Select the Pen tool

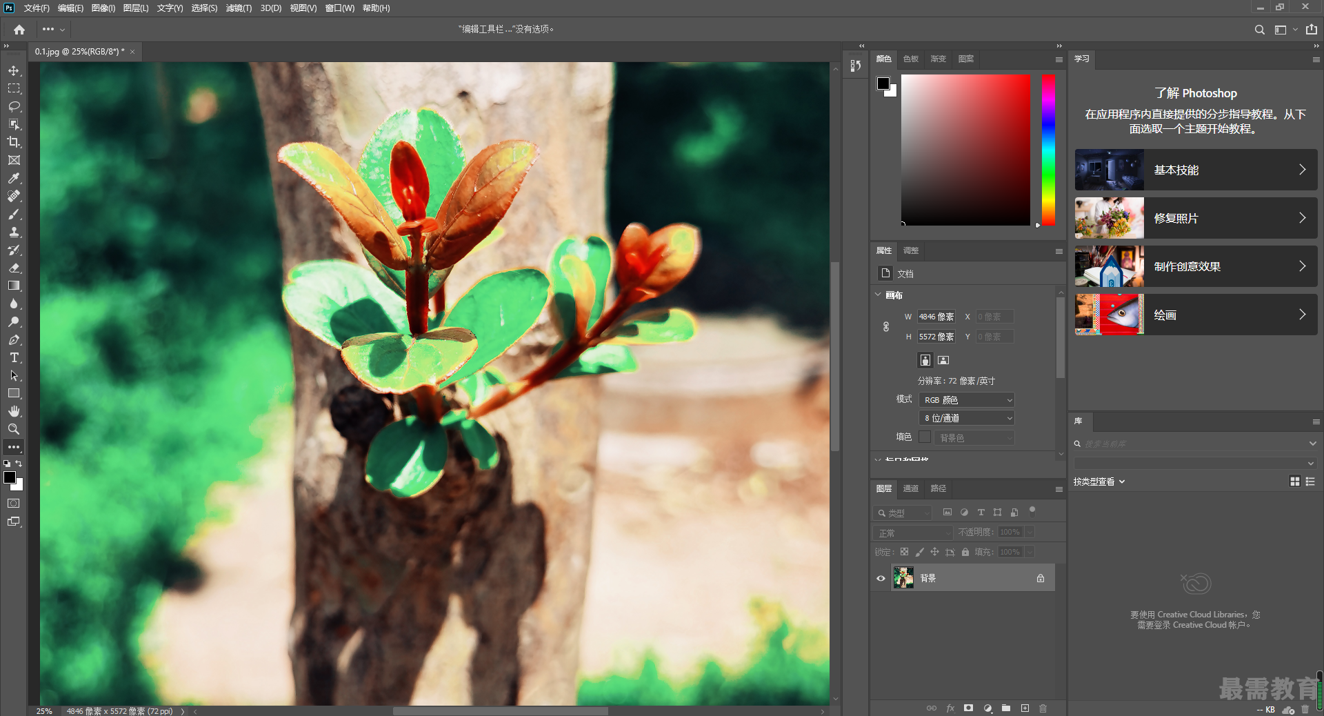14,339
